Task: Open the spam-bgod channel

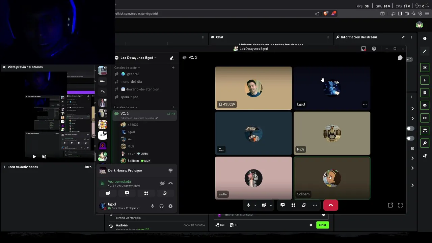Action: point(144,97)
